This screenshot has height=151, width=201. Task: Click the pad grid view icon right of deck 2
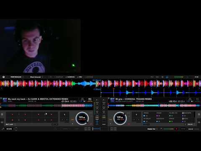click(199, 115)
